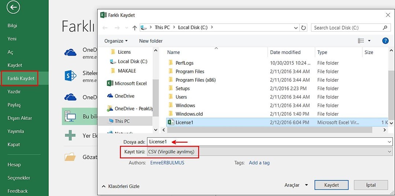The width and height of the screenshot is (395, 196).
Task: Open Hesap in backstage menu
Action: tap(14, 165)
